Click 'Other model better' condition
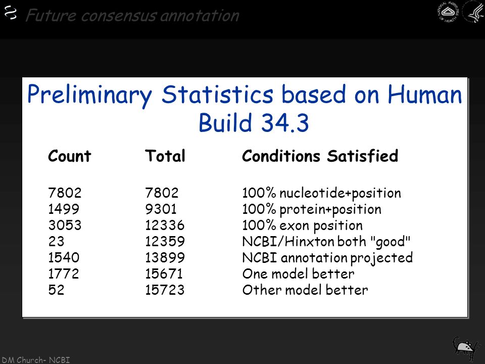This screenshot has width=485, height=364. [305, 290]
